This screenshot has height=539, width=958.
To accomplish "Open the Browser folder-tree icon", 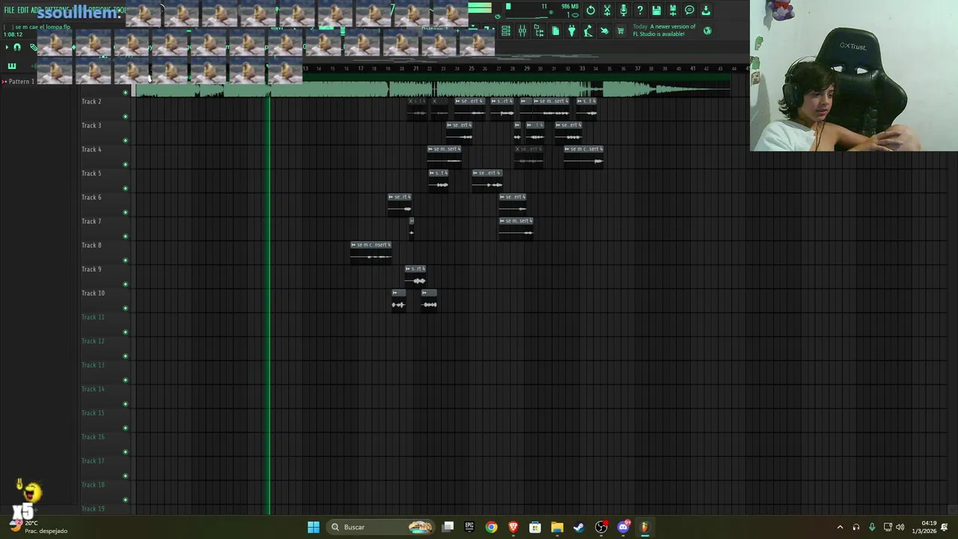I will coord(539,31).
